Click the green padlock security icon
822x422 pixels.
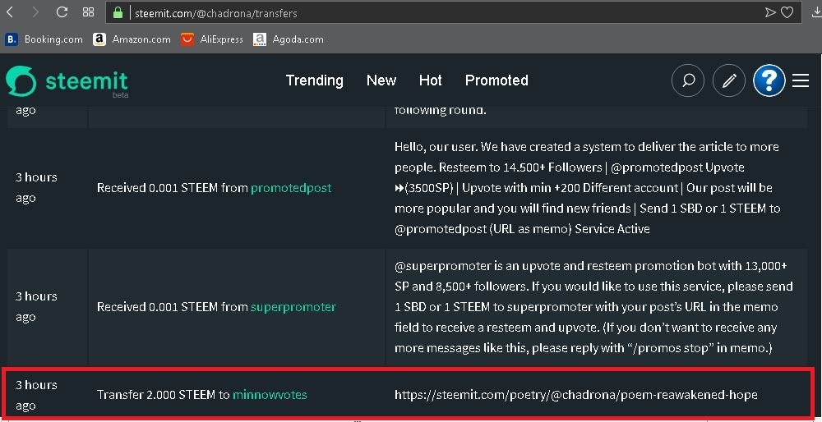(x=118, y=12)
